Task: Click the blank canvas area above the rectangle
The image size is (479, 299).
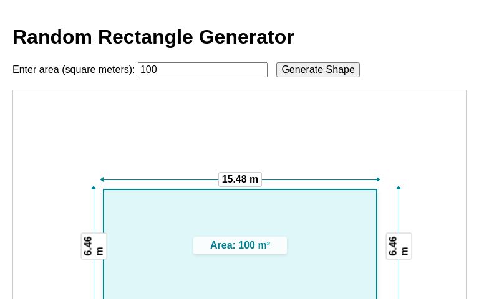Action: pos(240,131)
